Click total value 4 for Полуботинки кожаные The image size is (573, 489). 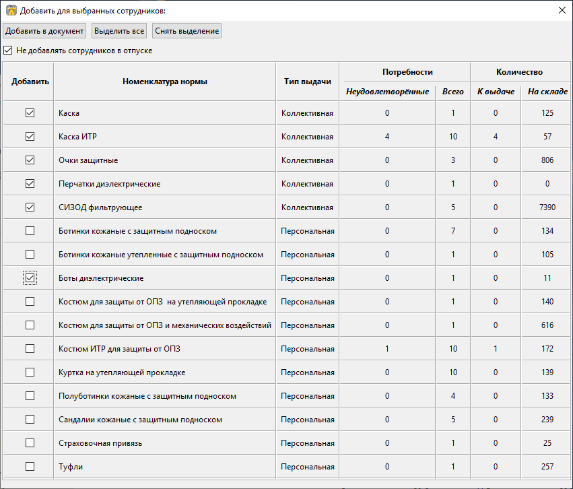click(x=452, y=396)
